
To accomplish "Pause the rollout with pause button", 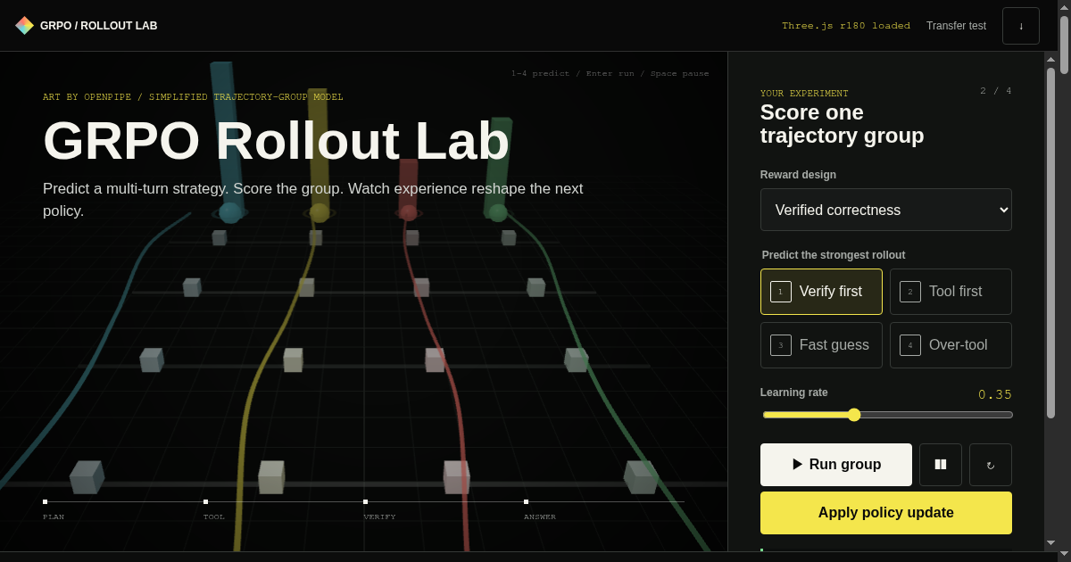I will pos(941,465).
